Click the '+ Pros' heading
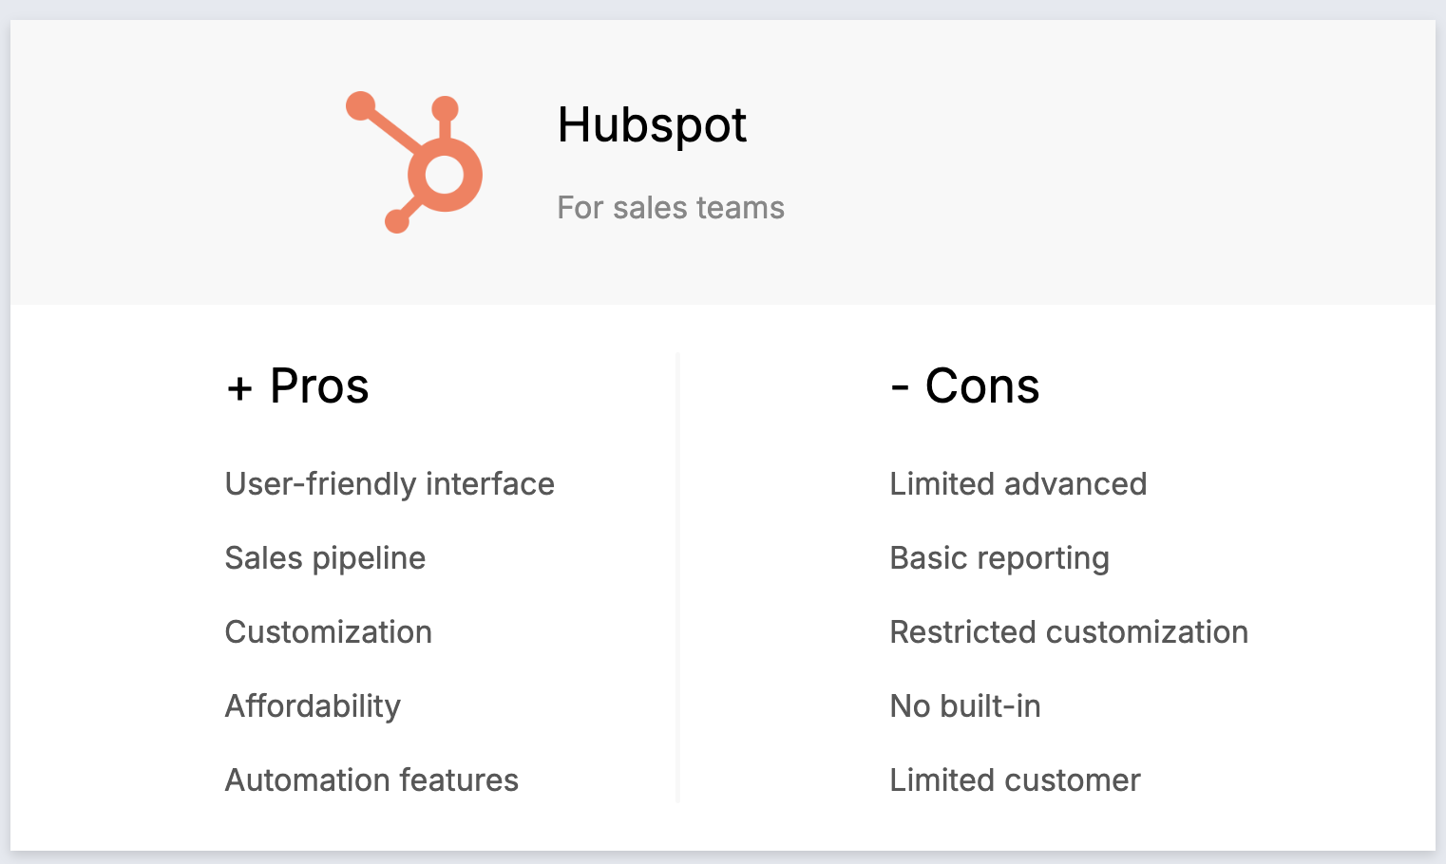Screen dimensions: 1446x864 (297, 385)
